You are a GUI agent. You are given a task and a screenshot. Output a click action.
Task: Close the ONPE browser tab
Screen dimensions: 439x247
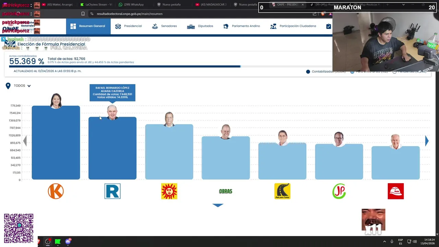302,4
